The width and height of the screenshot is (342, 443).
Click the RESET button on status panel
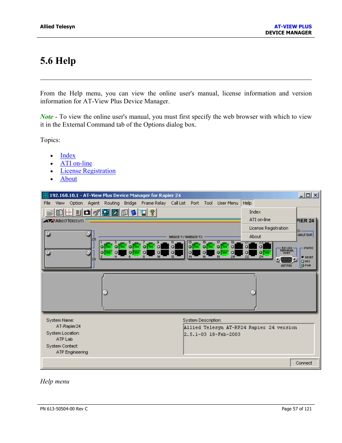pyautogui.click(x=303, y=257)
